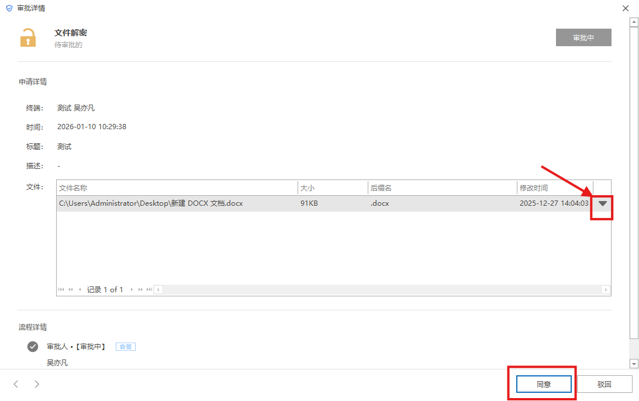Go to previous approval with left arrow

pos(16,384)
